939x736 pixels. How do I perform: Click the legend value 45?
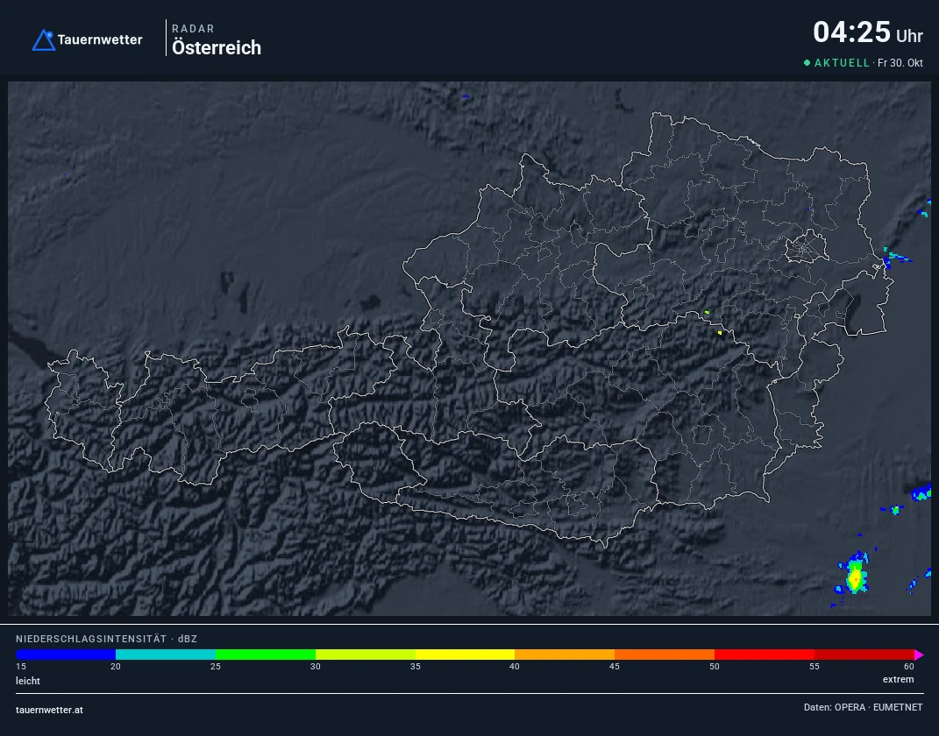[x=615, y=667]
